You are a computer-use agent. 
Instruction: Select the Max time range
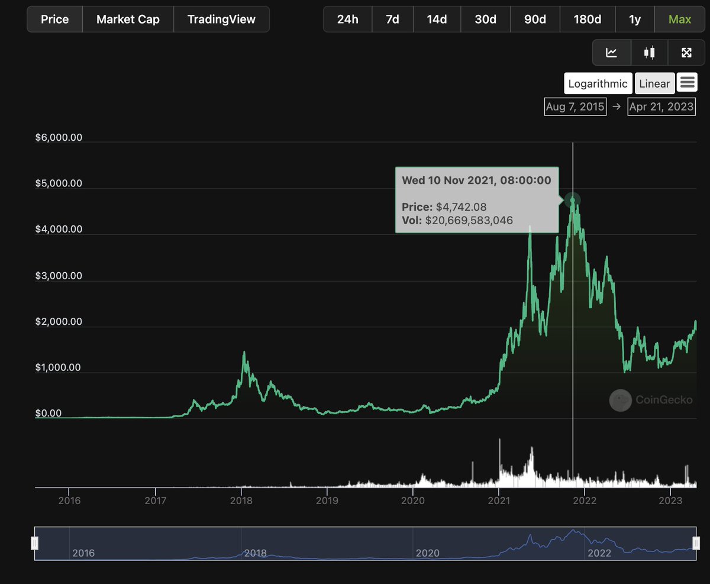point(679,19)
